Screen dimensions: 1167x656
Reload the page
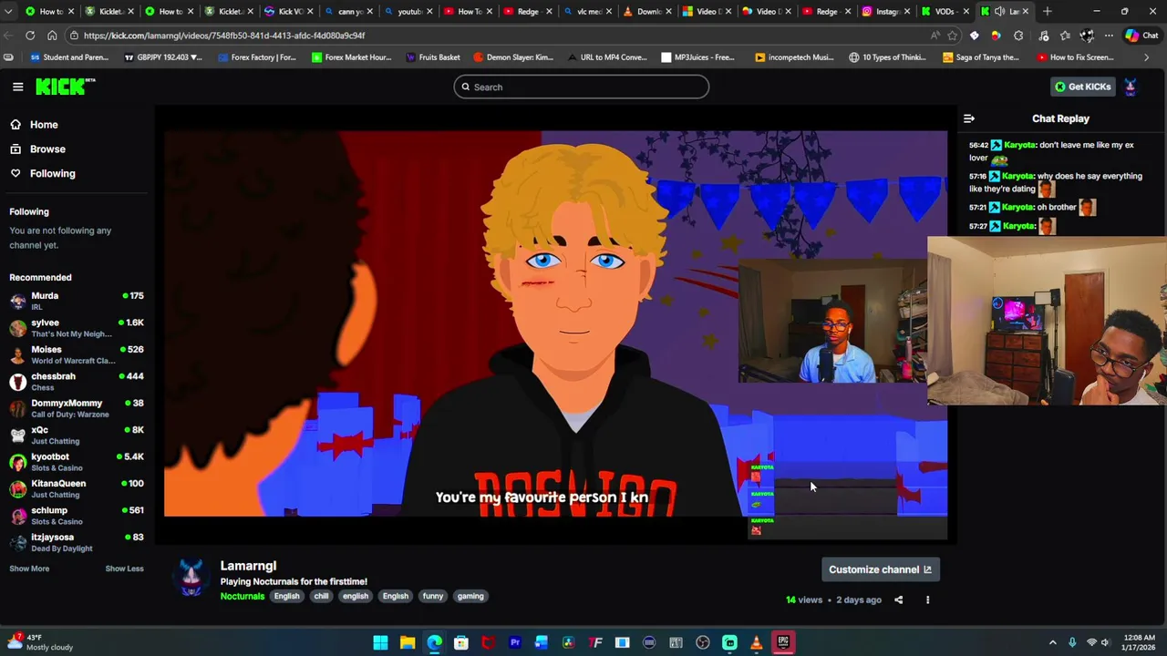30,36
